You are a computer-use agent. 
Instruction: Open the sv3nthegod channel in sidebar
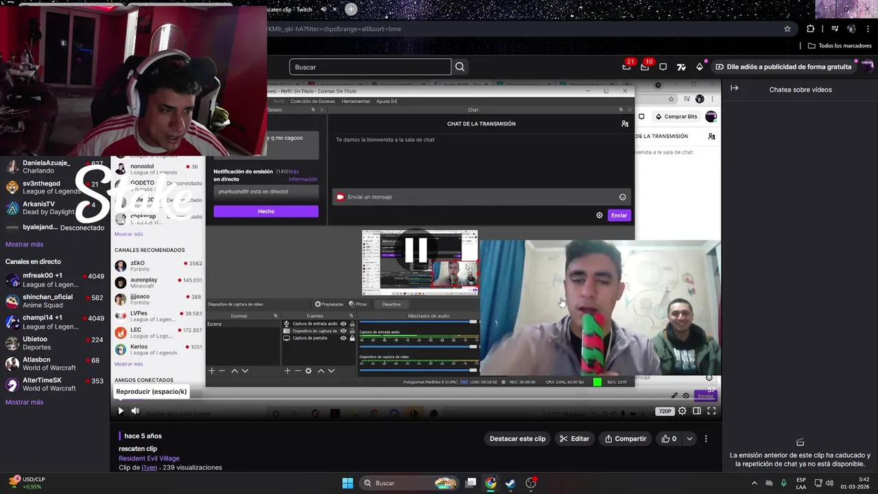click(55, 187)
